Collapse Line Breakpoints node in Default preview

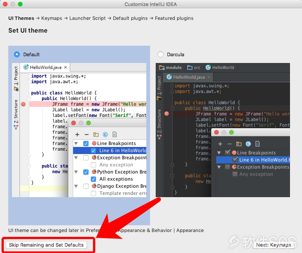click(76, 144)
